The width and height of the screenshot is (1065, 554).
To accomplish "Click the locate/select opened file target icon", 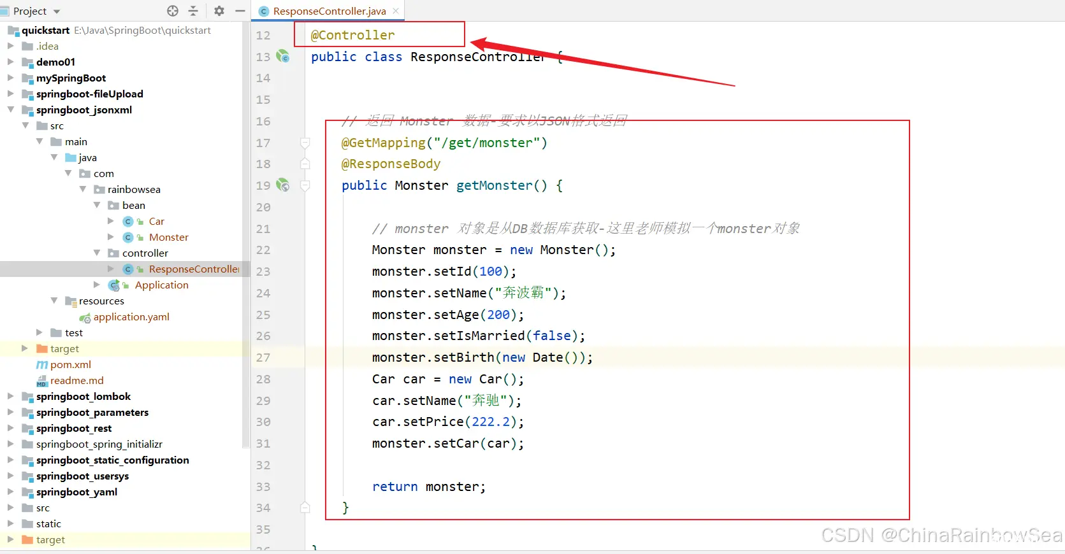I will [173, 11].
